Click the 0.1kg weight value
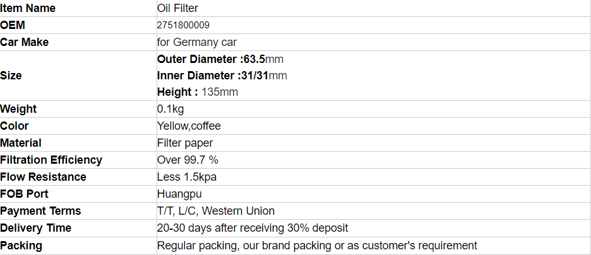 click(x=170, y=109)
